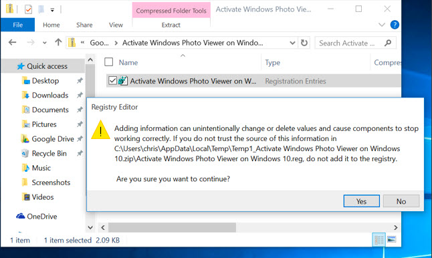Select OneDrive in navigation pane
This screenshot has width=432, height=258.
click(x=42, y=217)
